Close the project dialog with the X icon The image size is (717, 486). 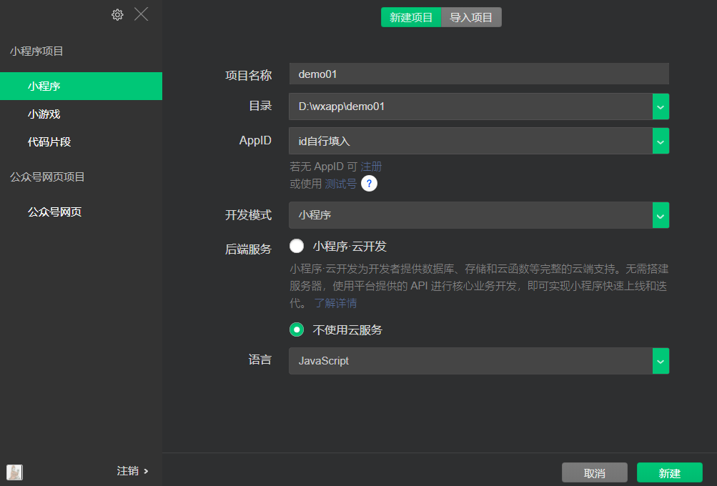point(142,14)
